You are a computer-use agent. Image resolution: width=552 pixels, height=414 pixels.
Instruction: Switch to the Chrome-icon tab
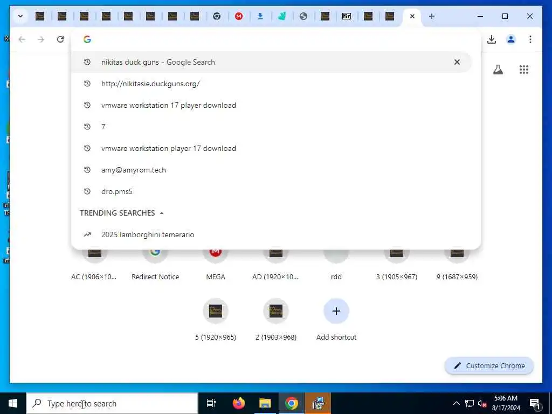click(x=217, y=16)
